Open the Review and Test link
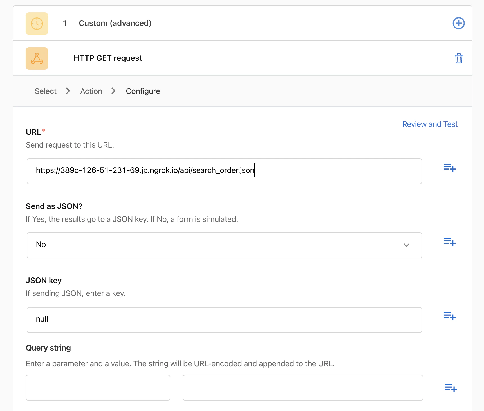Screen dimensions: 484x411 430,124
